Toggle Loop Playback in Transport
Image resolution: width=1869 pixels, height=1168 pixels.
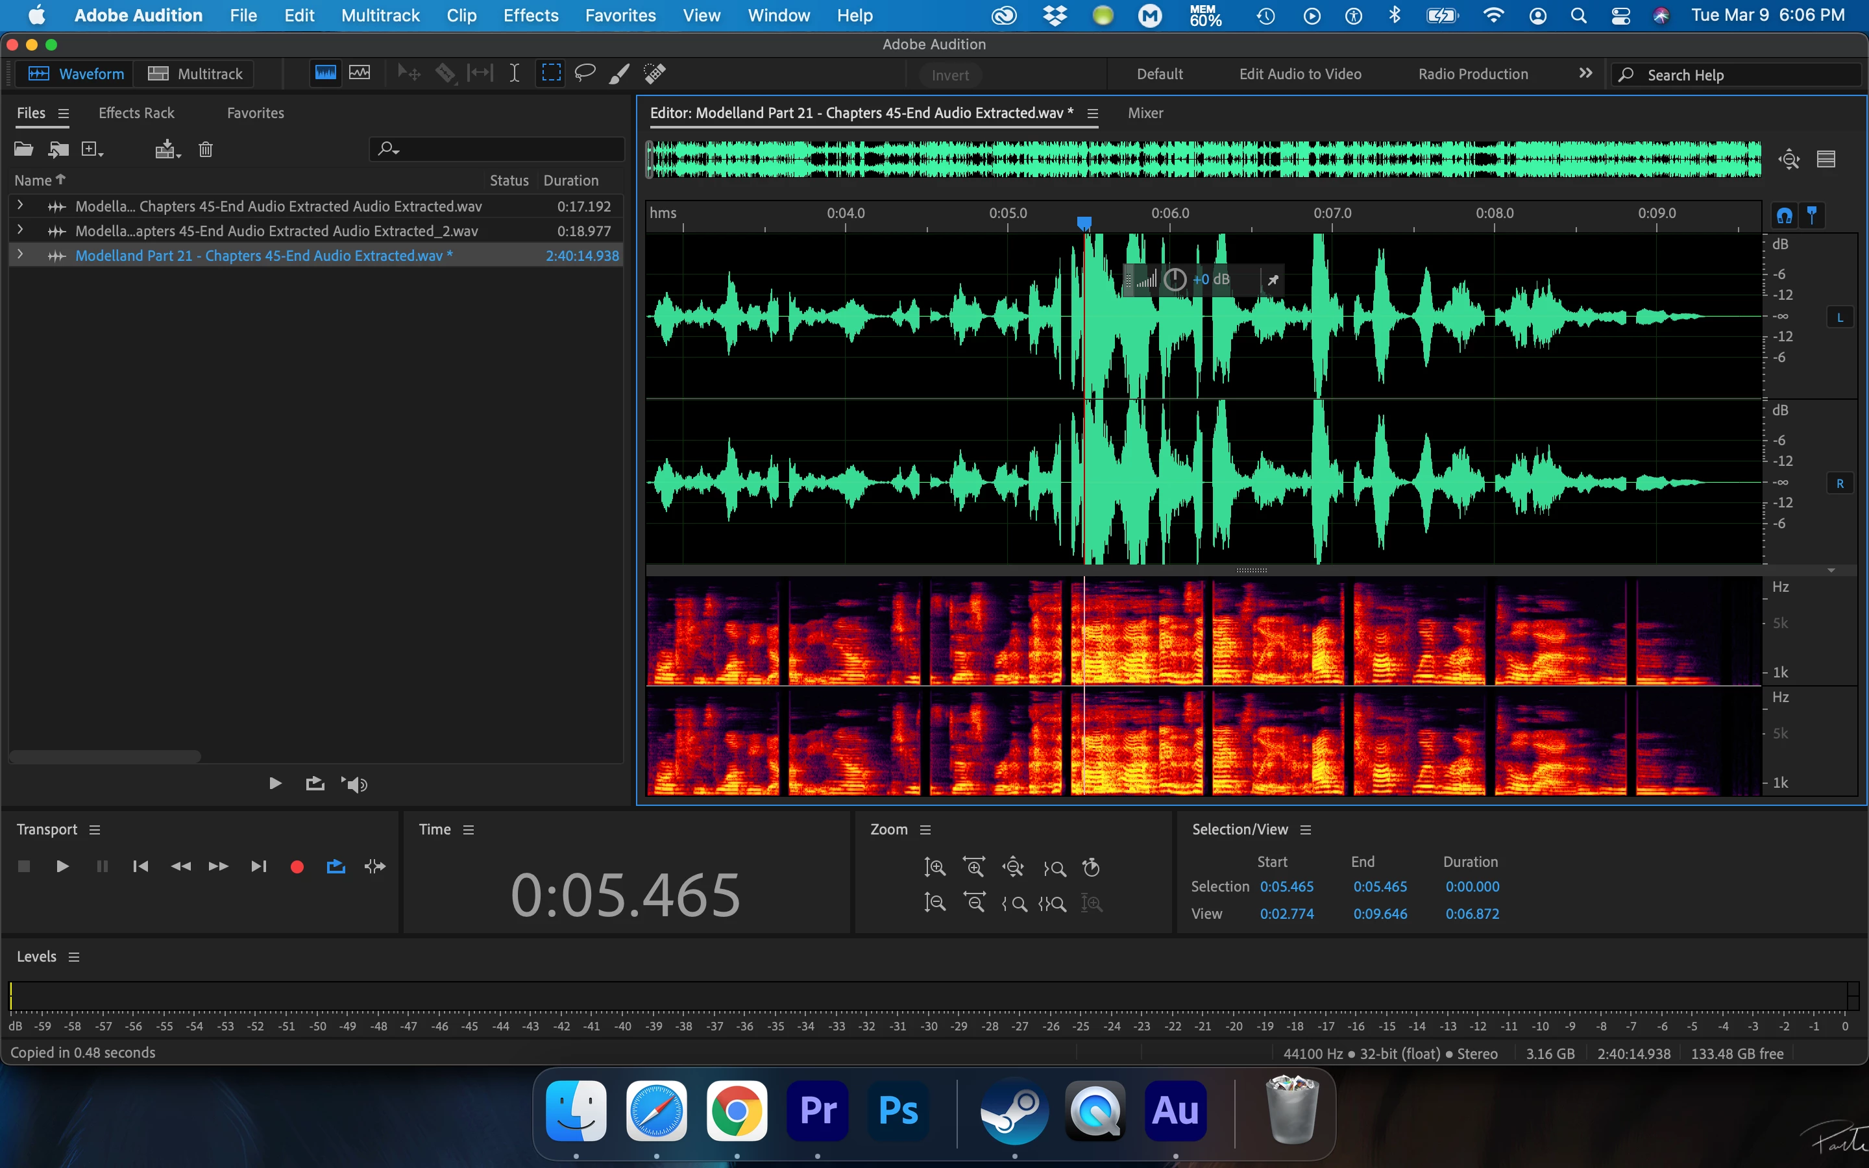[336, 867]
